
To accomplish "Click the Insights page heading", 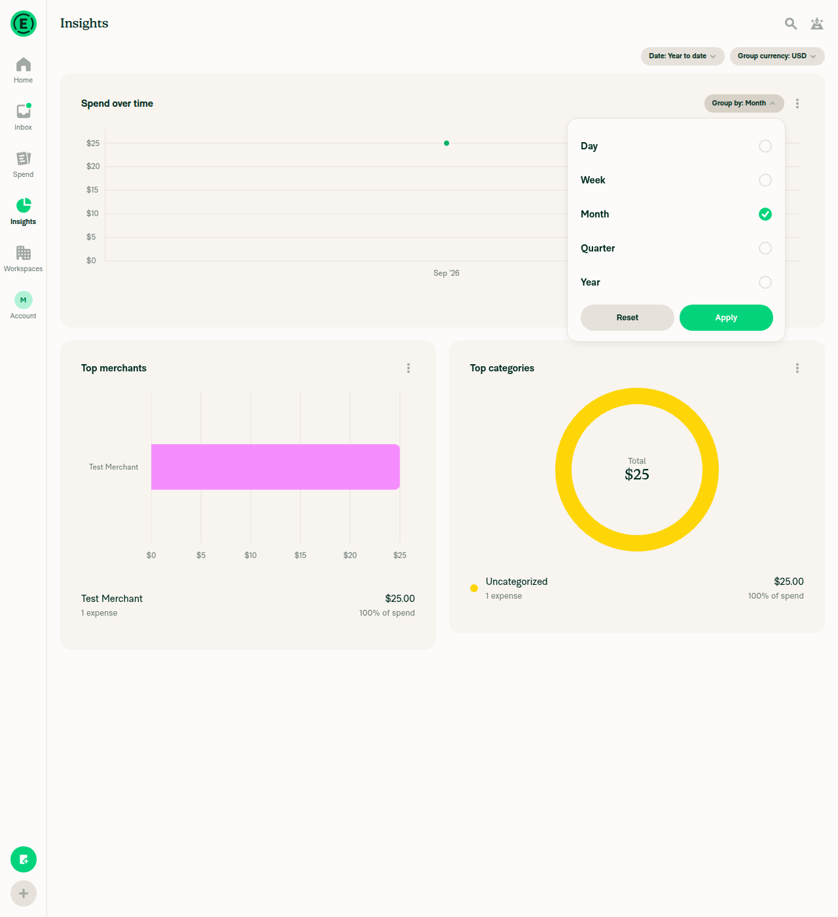I will coord(84,23).
